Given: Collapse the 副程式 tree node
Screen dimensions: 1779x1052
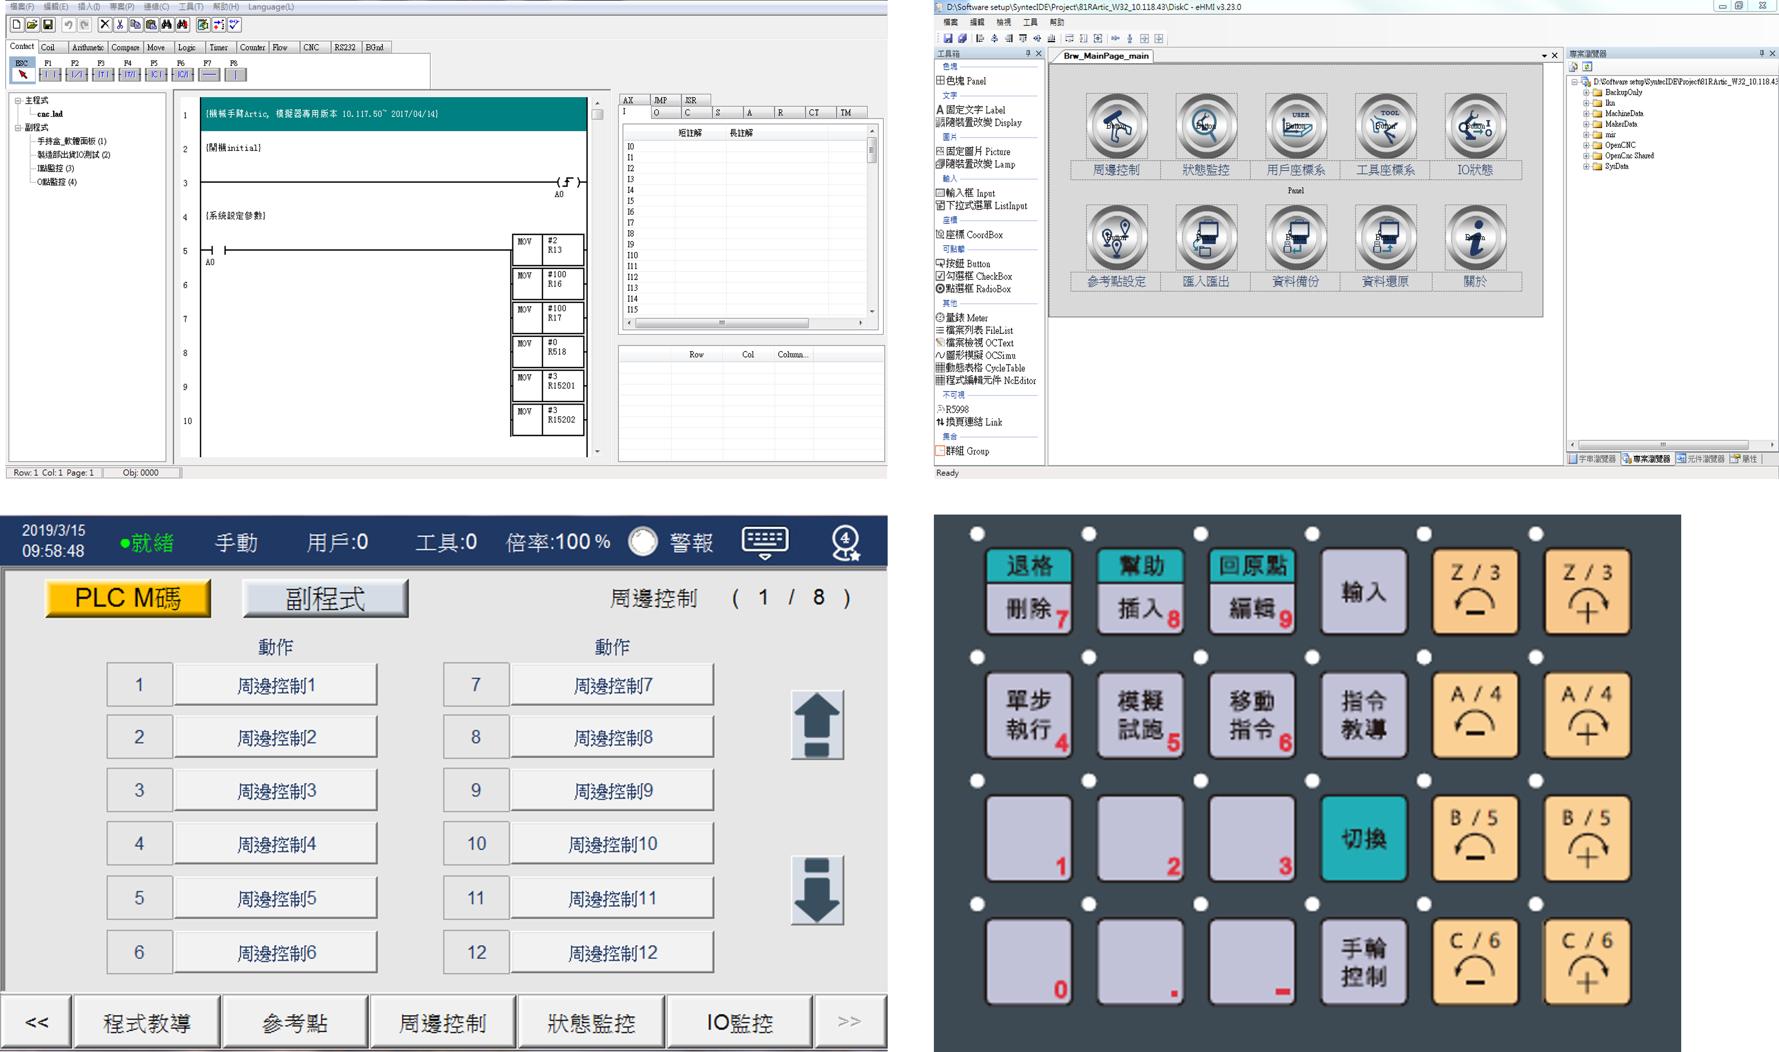Looking at the screenshot, I should click(18, 128).
